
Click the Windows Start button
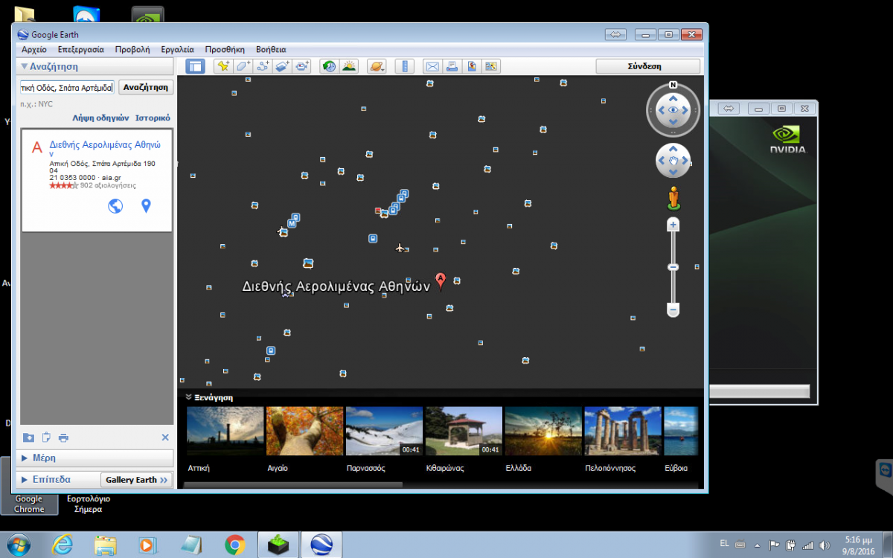point(17,545)
